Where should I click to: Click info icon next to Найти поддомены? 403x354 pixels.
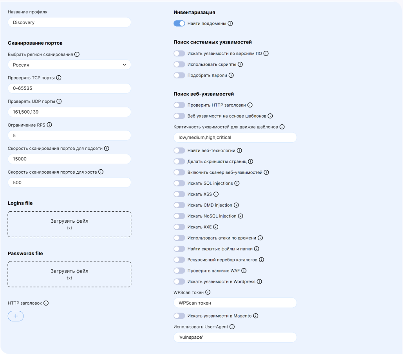pos(230,24)
